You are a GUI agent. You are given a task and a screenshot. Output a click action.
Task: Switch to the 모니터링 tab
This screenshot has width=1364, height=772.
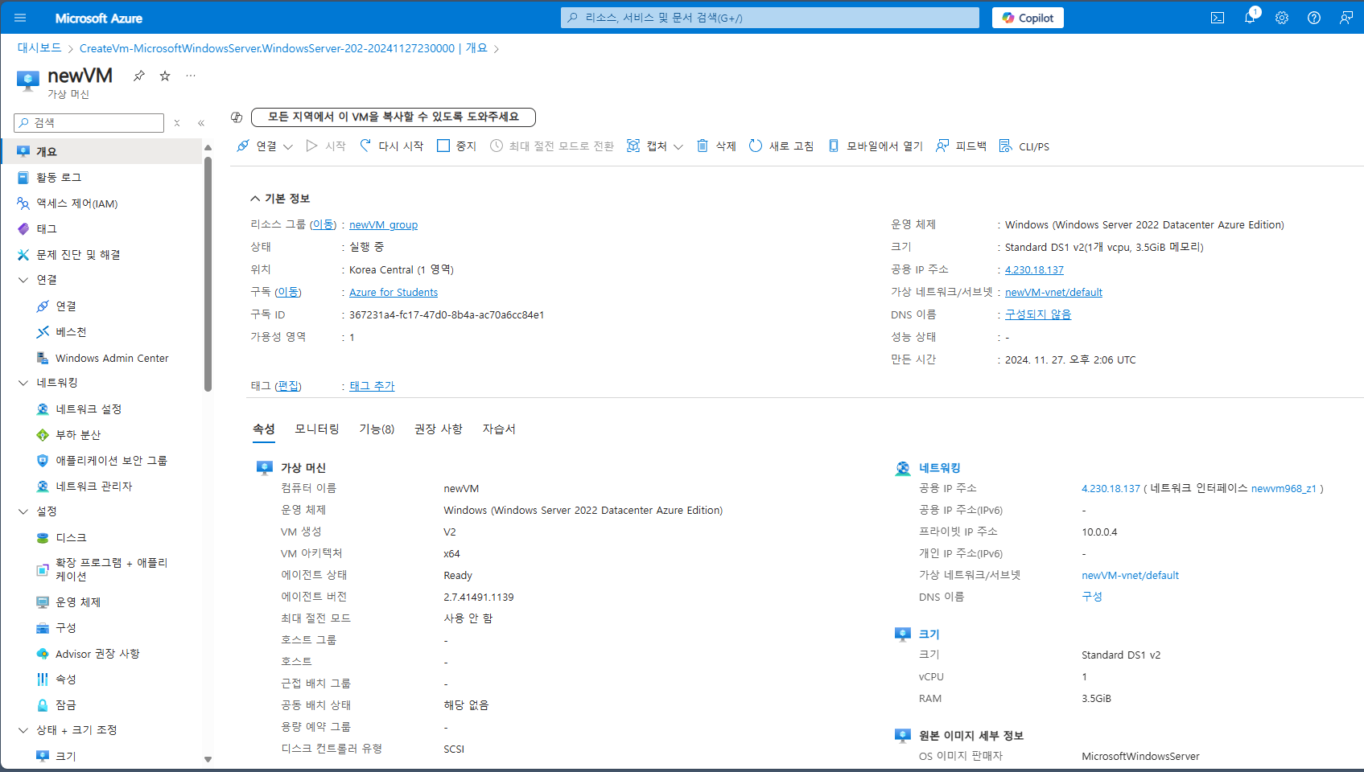tap(317, 429)
